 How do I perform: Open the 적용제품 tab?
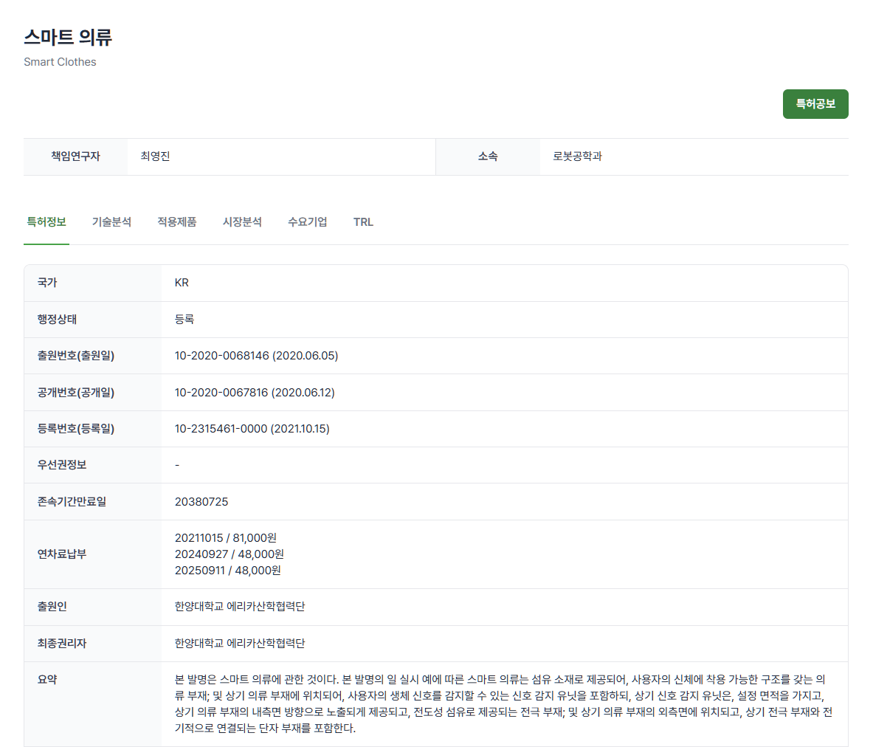coord(176,221)
